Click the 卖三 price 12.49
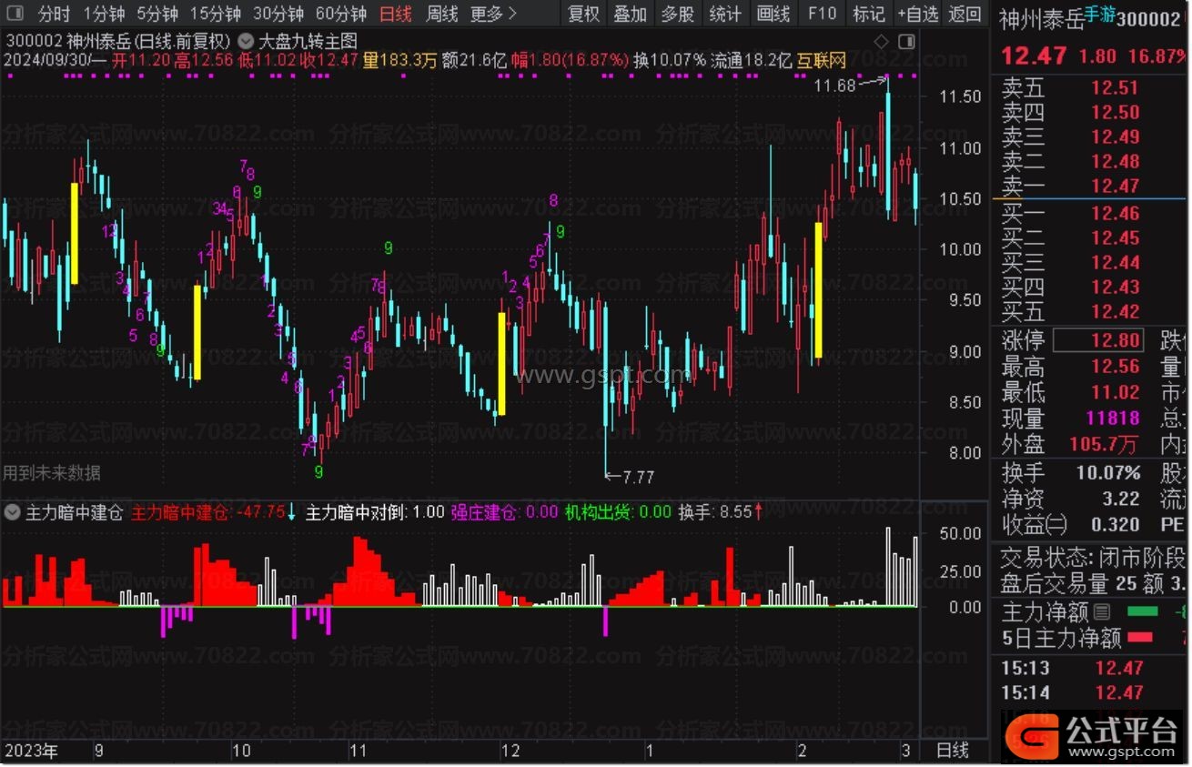This screenshot has width=1192, height=767. [x=1116, y=137]
